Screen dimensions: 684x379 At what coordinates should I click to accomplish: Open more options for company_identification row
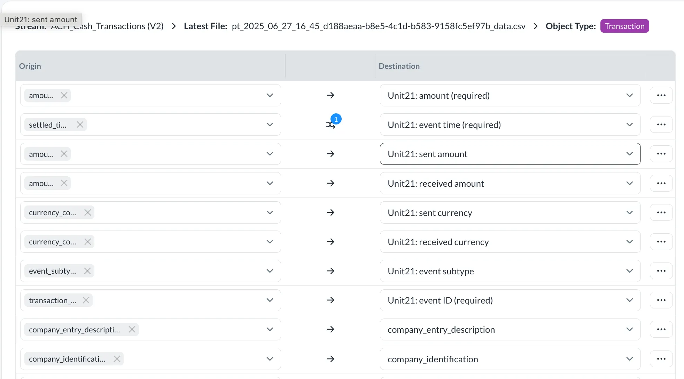coord(661,359)
